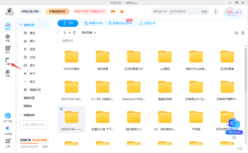Select the 微软Office安装 folder
The height and width of the screenshot is (153, 248).
point(196,60)
